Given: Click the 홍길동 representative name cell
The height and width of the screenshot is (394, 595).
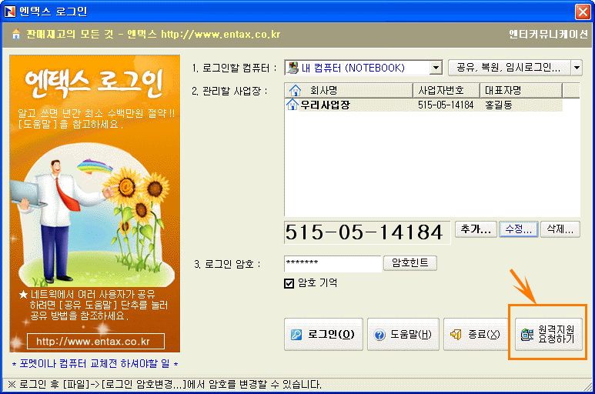Looking at the screenshot, I should 499,105.
